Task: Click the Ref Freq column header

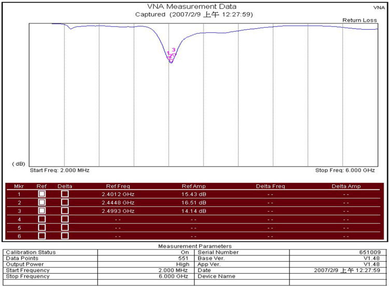Action: tap(118, 186)
